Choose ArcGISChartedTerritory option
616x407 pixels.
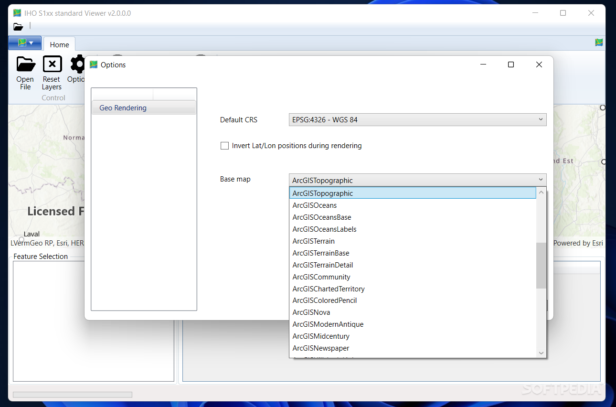(413, 289)
